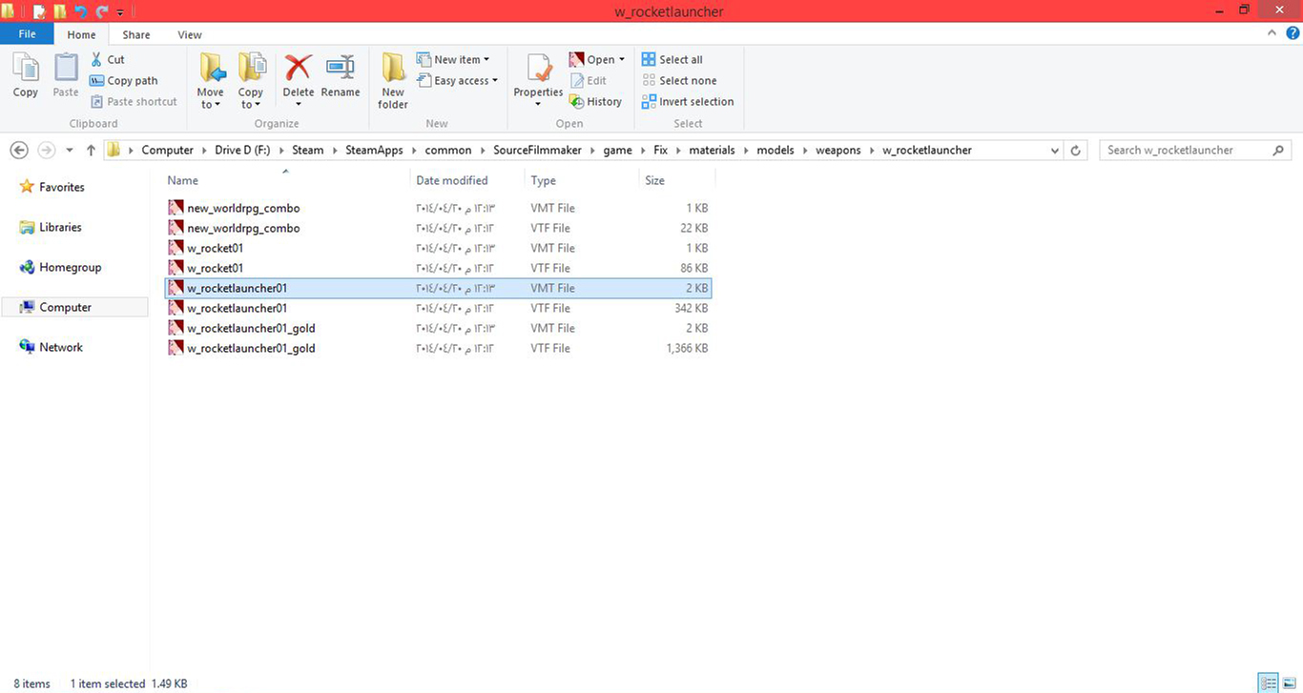1303x693 pixels.
Task: Select the w_rocket01 VTF file
Action: coord(438,268)
